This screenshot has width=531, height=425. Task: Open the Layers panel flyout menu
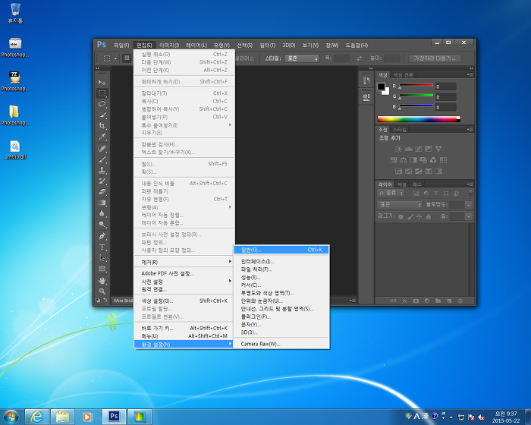point(470,184)
